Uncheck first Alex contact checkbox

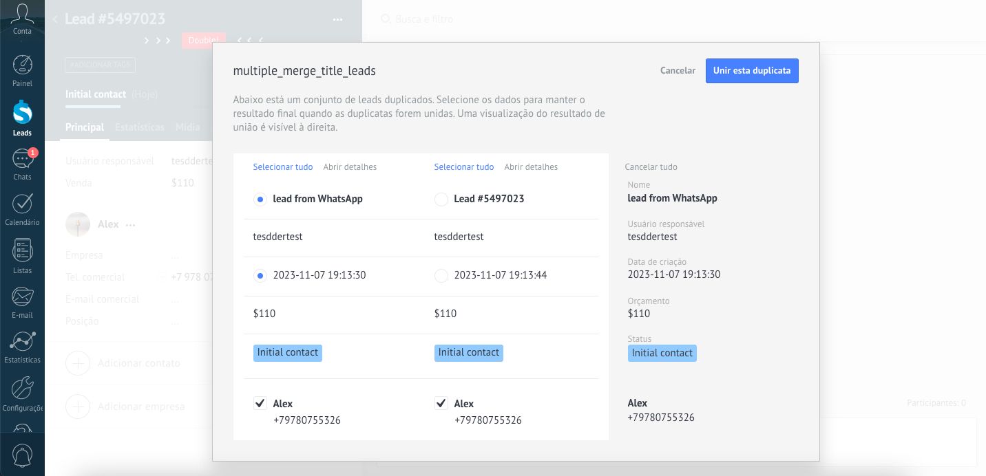tap(260, 403)
